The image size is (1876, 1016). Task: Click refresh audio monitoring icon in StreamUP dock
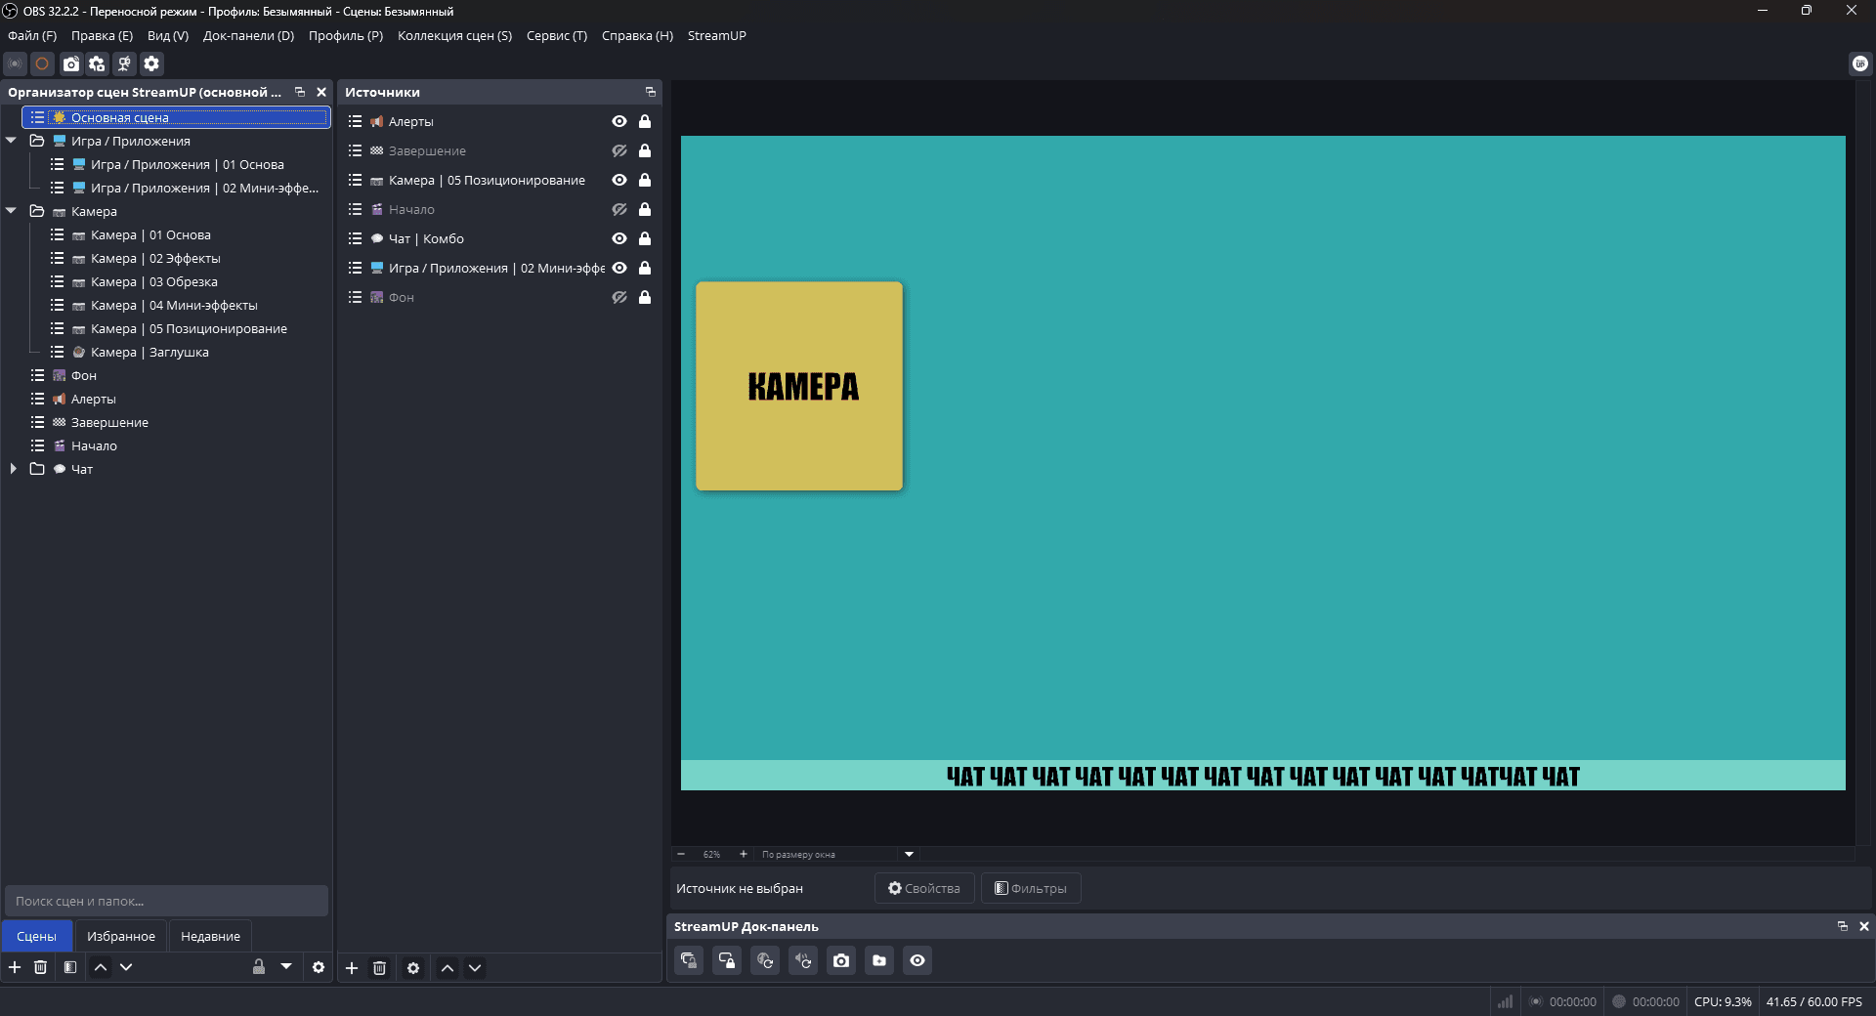[803, 960]
